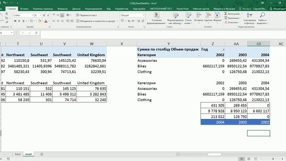Open Найти и выделить magnifier menu
Image resolution: width=286 pixels, height=161 pixels.
(x=262, y=18)
